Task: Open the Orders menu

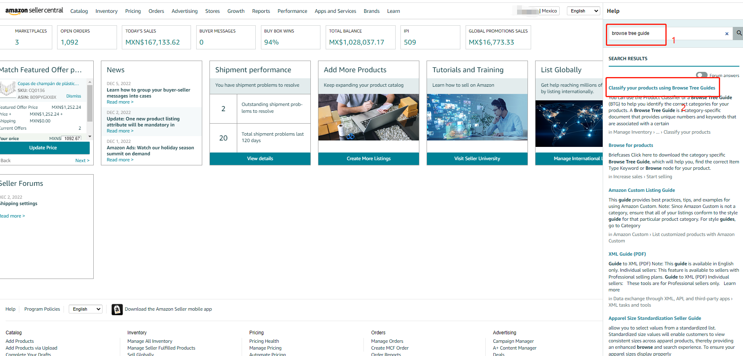Action: click(x=156, y=11)
